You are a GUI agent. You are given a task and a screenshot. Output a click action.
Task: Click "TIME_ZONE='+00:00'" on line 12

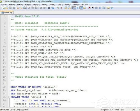[x=44, y=53]
